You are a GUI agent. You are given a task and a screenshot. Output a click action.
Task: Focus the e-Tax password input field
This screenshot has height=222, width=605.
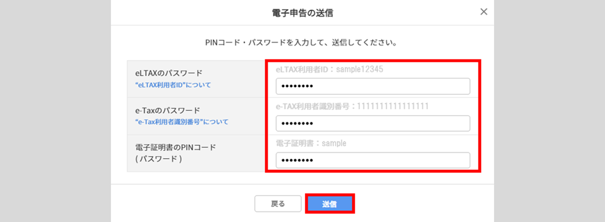372,124
